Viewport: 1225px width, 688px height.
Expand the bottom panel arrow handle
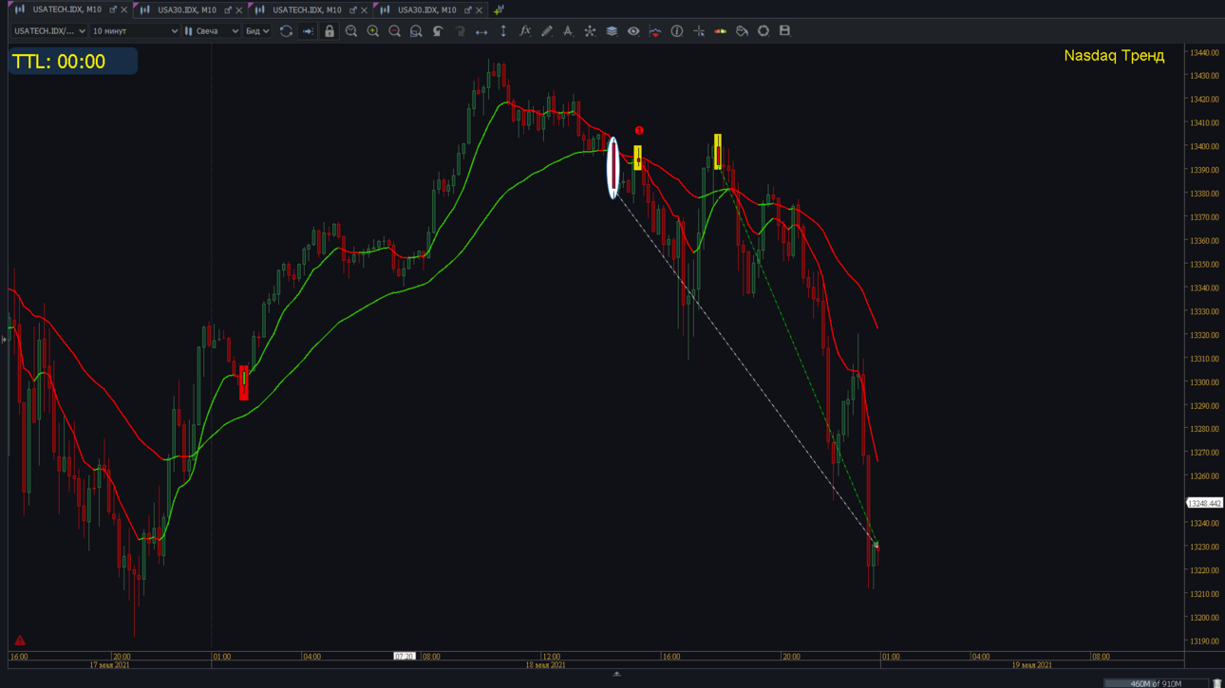pos(616,674)
